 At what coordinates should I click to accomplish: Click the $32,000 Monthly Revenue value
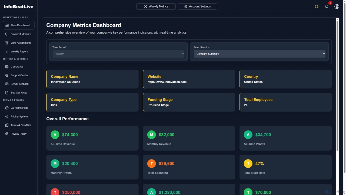(x=167, y=135)
